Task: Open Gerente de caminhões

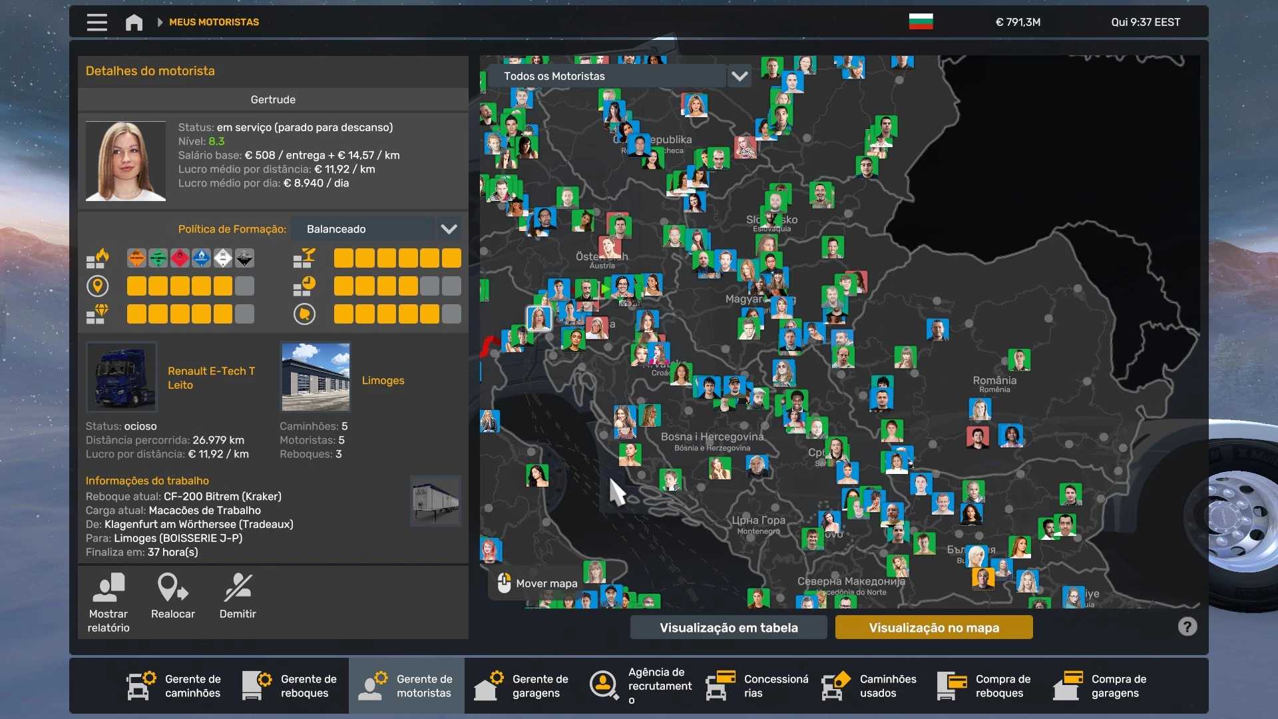Action: coord(174,686)
